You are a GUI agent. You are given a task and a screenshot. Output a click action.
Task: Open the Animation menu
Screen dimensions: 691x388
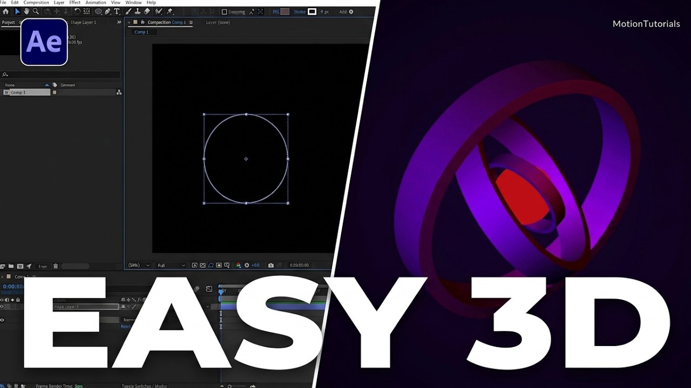coord(96,3)
